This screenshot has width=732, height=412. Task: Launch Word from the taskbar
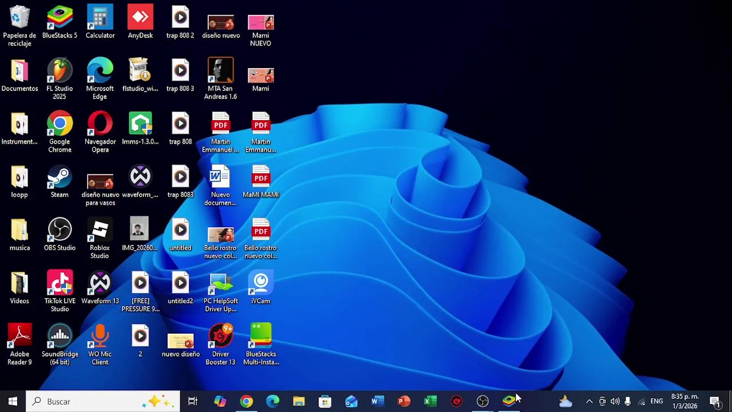click(x=377, y=402)
